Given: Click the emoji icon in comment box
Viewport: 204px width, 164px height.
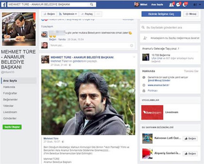Looking at the screenshot, I should 131,45.
